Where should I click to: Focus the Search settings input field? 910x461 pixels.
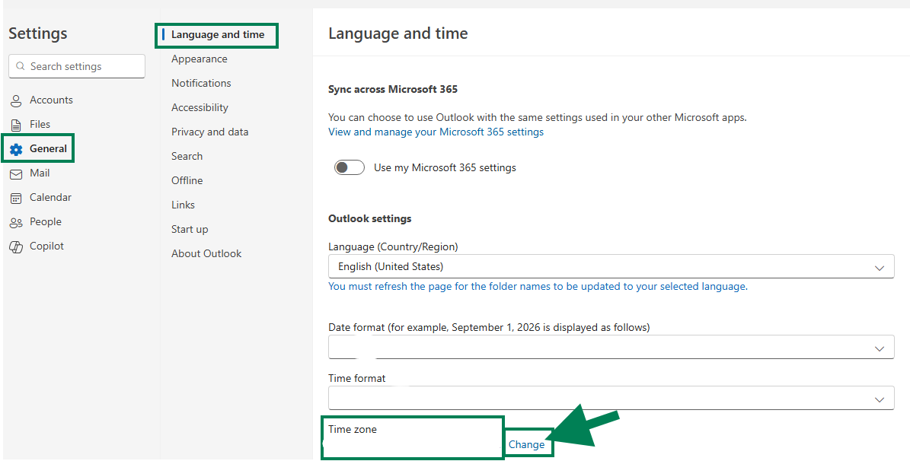[77, 66]
